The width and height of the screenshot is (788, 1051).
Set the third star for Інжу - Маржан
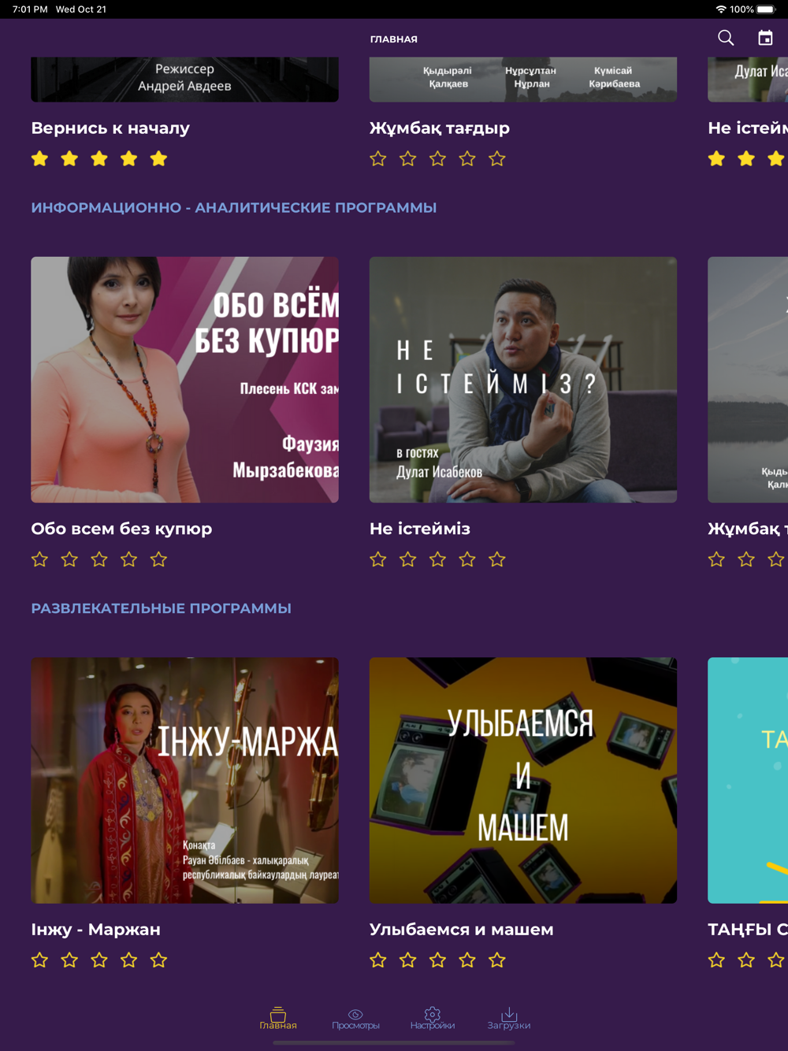click(99, 960)
